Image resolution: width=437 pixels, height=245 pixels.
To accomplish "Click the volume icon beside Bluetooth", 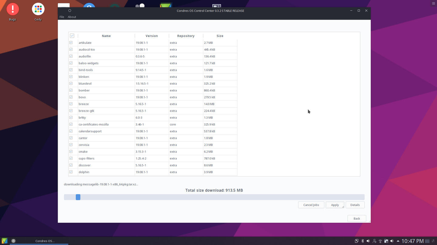I will tap(368, 241).
